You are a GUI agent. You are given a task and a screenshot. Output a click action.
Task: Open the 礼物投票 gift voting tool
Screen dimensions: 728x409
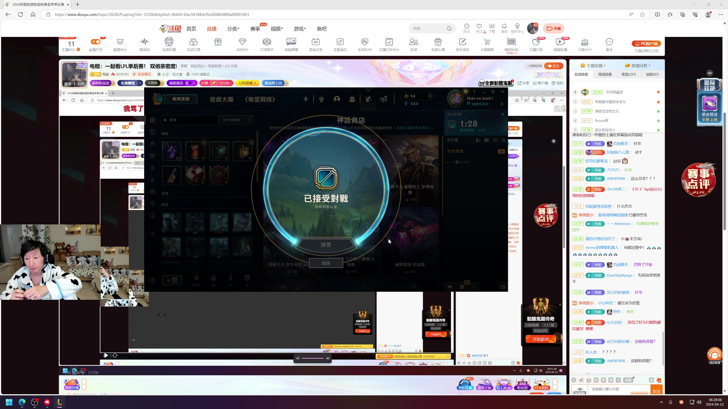tap(169, 45)
